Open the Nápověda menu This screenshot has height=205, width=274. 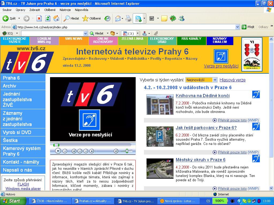tap(81, 10)
